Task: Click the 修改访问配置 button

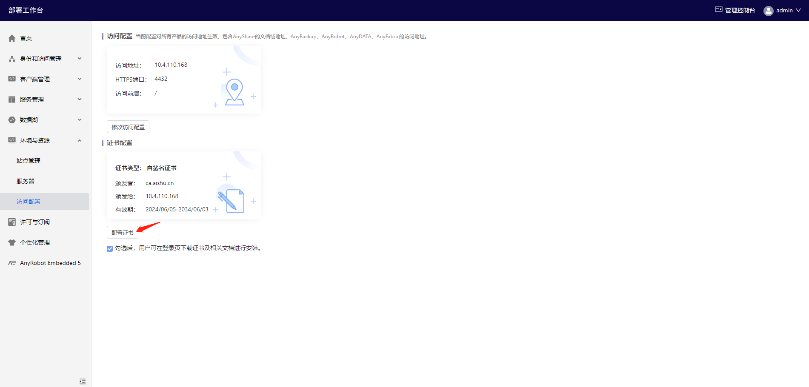Action: (x=128, y=127)
